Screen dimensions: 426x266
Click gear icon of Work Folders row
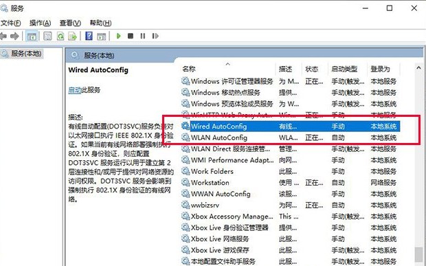186,171
